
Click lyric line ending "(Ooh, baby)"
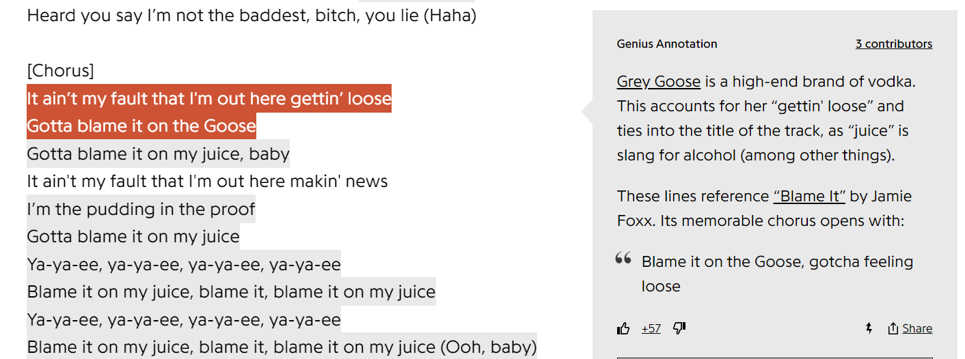[282, 347]
